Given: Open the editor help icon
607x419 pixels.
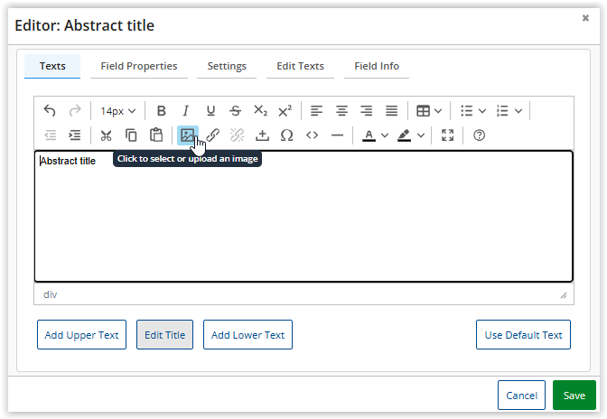Looking at the screenshot, I should point(479,135).
